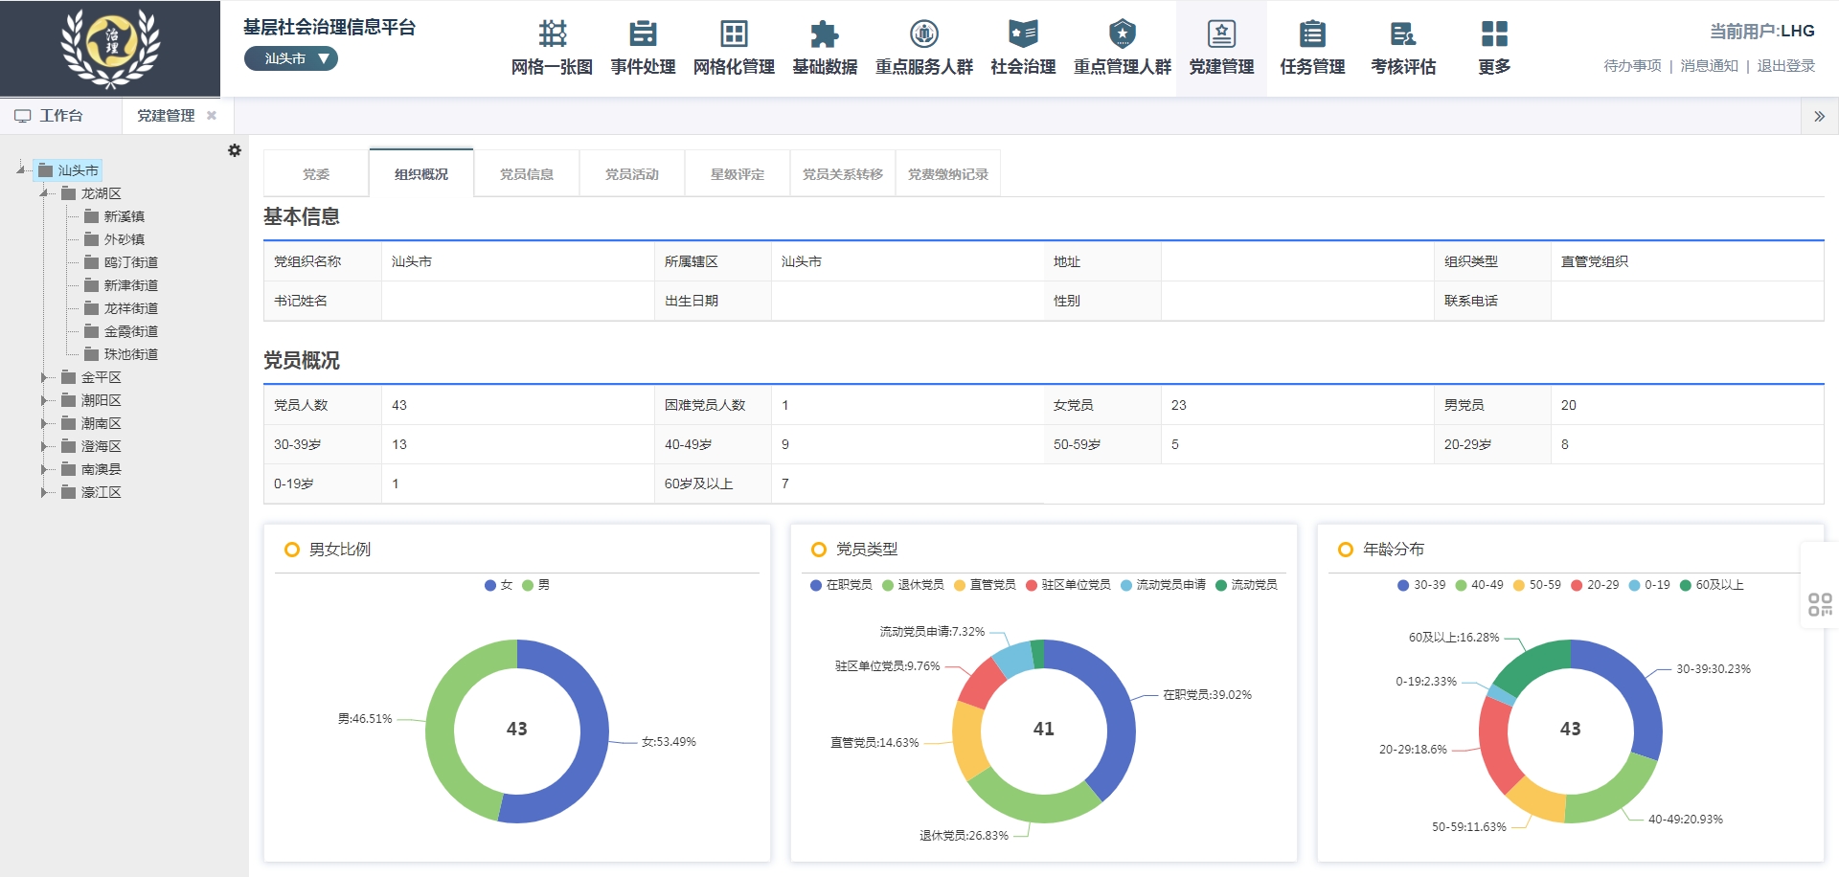Open the QR code side widget
1839x877 pixels.
[1820, 604]
